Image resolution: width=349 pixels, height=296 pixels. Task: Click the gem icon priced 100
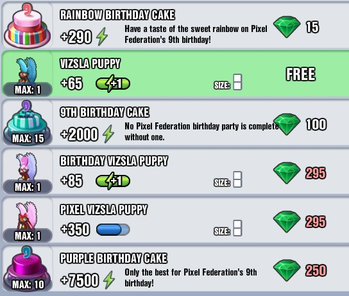287,124
